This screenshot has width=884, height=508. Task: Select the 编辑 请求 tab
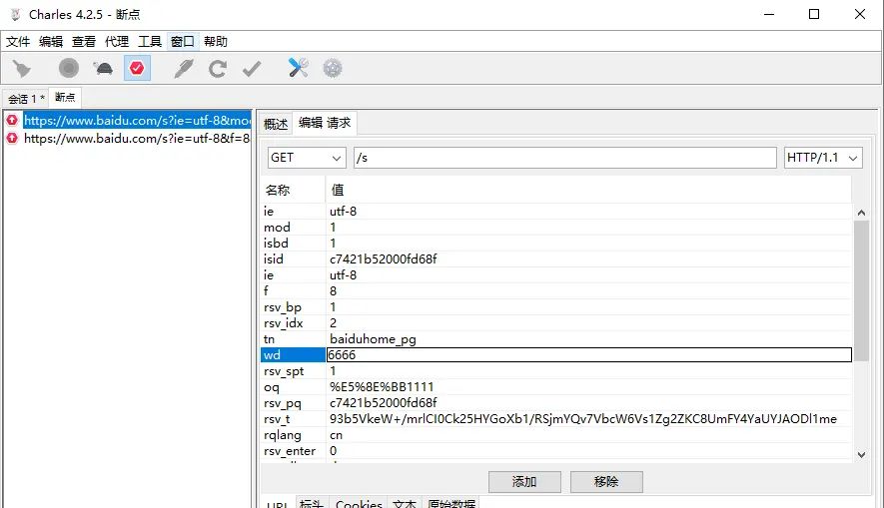pos(325,122)
